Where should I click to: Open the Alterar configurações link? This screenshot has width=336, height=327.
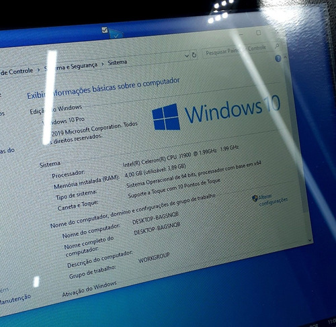[x=273, y=200]
